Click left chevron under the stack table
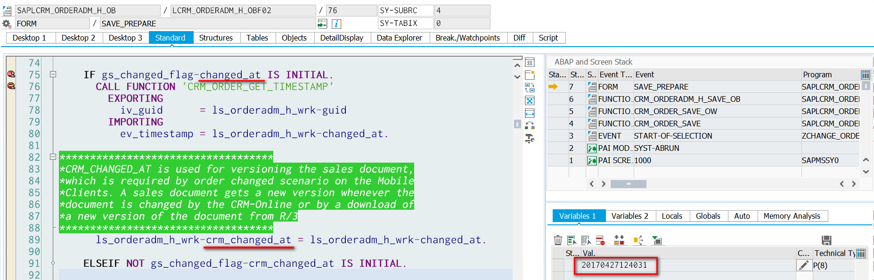This screenshot has width=874, height=280. tap(592, 184)
